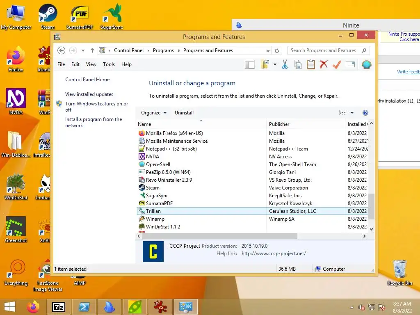
Task: Open the Help menu
Action: pos(126,64)
